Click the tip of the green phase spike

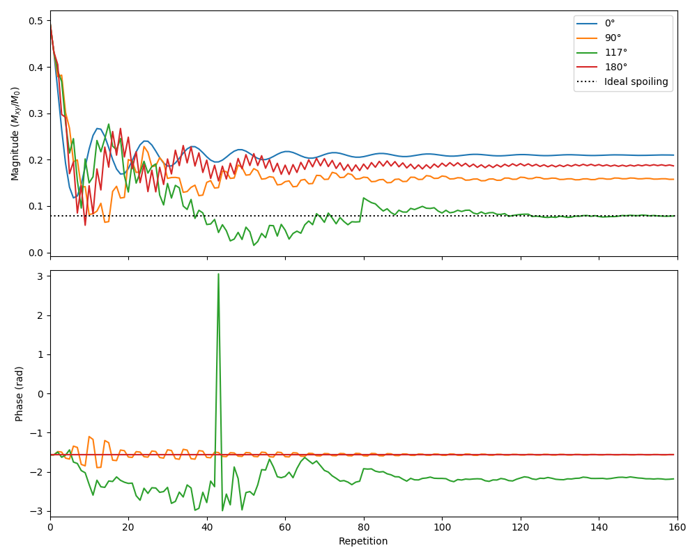pos(218,274)
